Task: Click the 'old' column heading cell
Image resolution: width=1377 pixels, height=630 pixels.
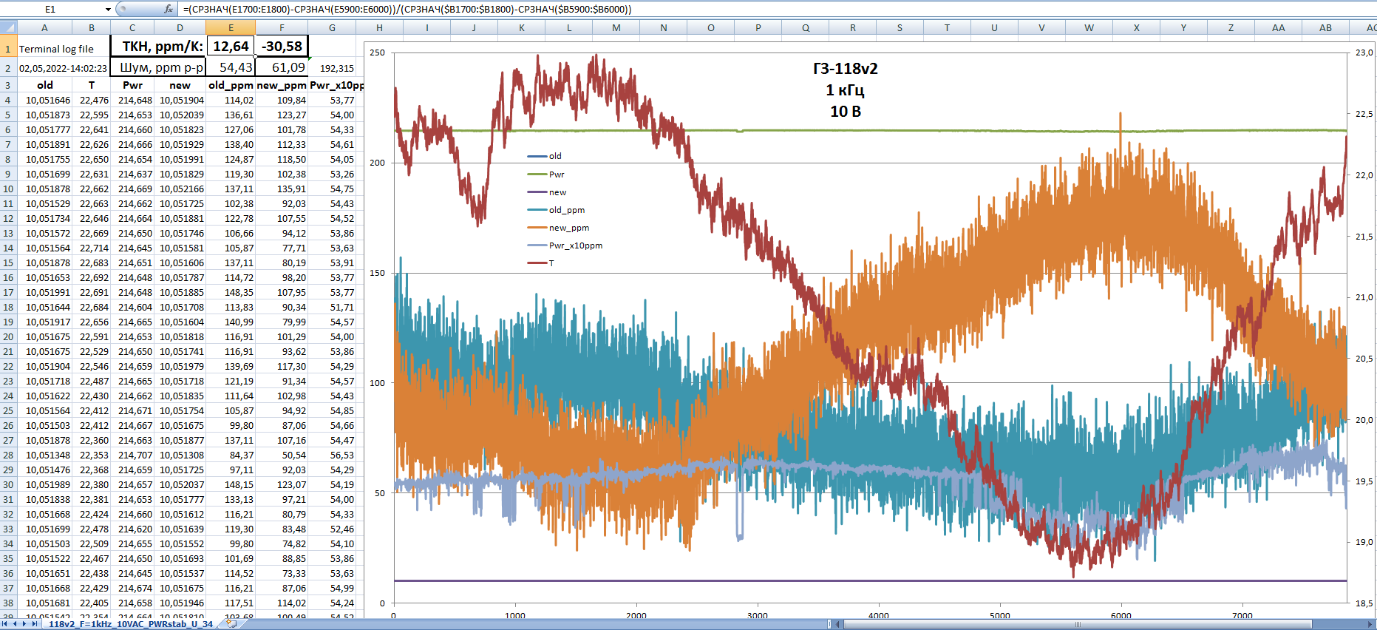Action: [x=44, y=85]
